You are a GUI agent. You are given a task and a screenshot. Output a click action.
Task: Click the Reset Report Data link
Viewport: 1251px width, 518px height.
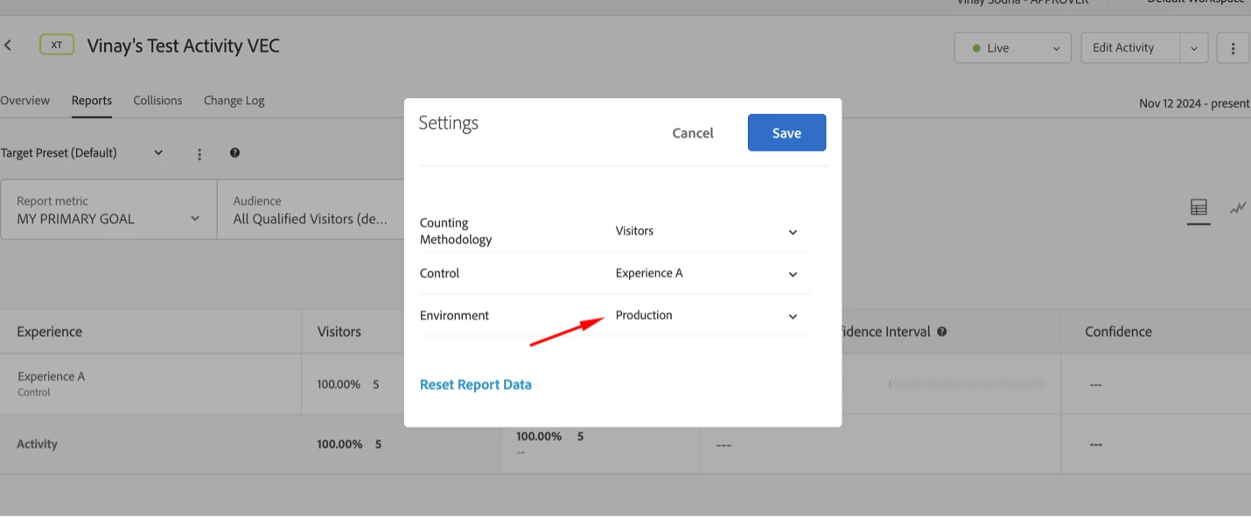click(x=476, y=384)
